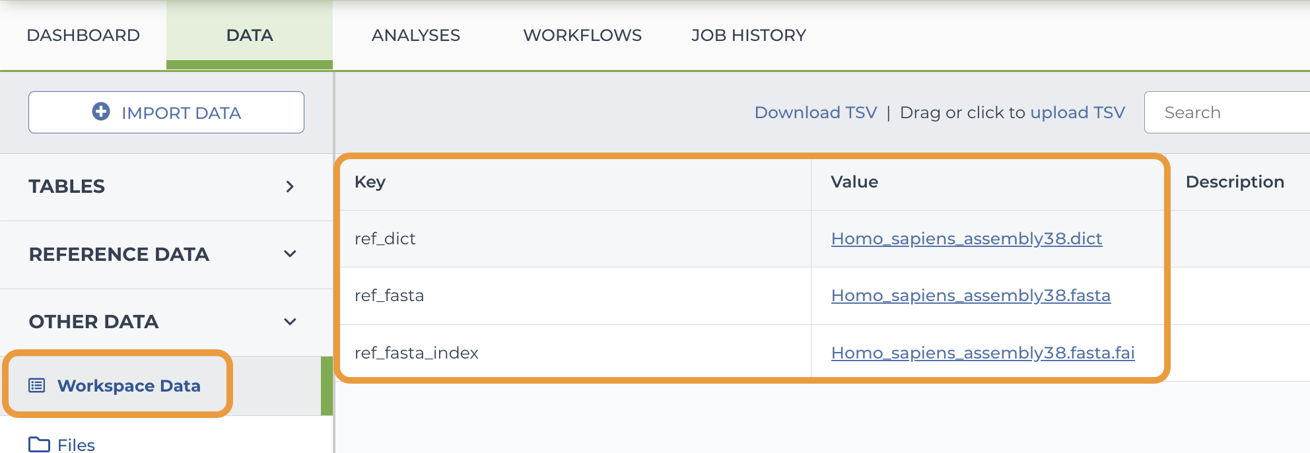1310x453 pixels.
Task: Click the OTHER DATA section label
Action: click(x=94, y=322)
